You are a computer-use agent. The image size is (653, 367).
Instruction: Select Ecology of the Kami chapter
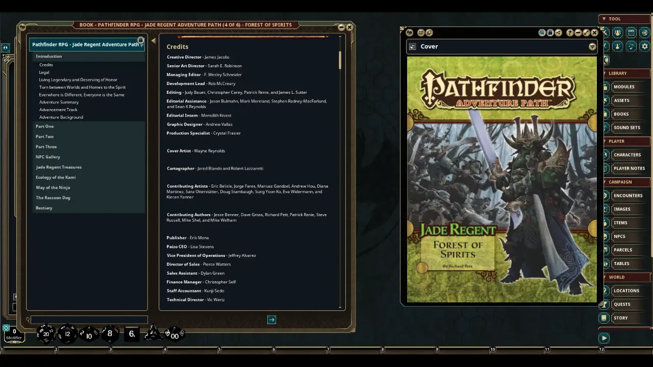pos(89,177)
